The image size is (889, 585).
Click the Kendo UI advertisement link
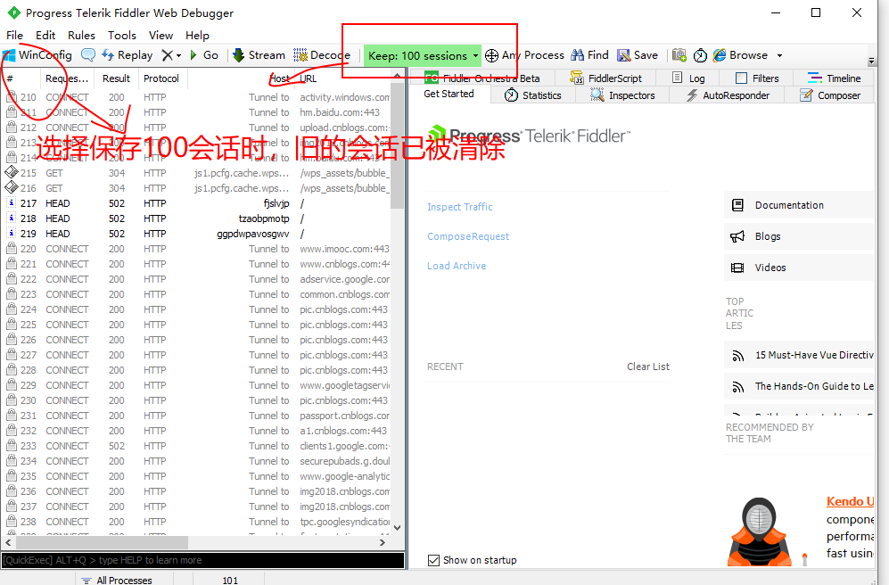(x=850, y=502)
